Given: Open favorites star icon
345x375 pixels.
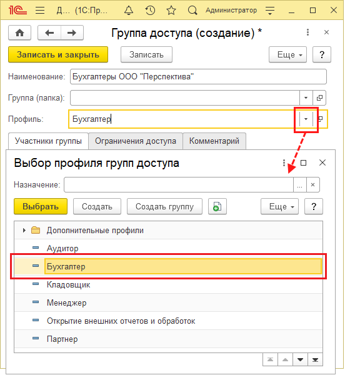Looking at the screenshot, I should pyautogui.click(x=171, y=10).
